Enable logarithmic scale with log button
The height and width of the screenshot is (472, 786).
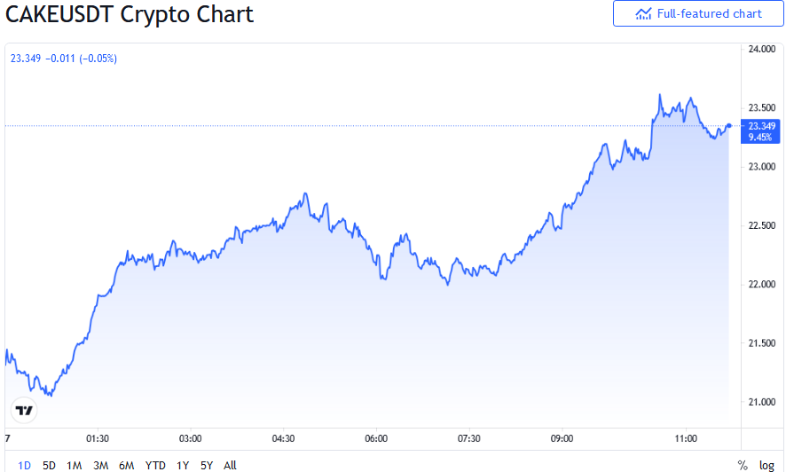[767, 465]
